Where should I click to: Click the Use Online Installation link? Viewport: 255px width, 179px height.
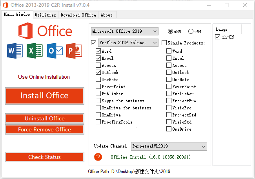coord(44,77)
